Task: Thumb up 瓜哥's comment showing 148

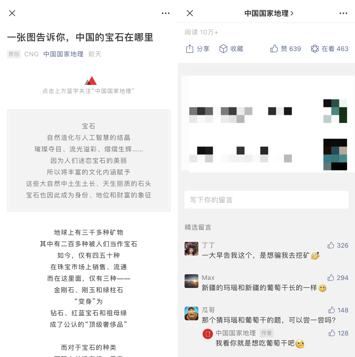Action: 338,310
